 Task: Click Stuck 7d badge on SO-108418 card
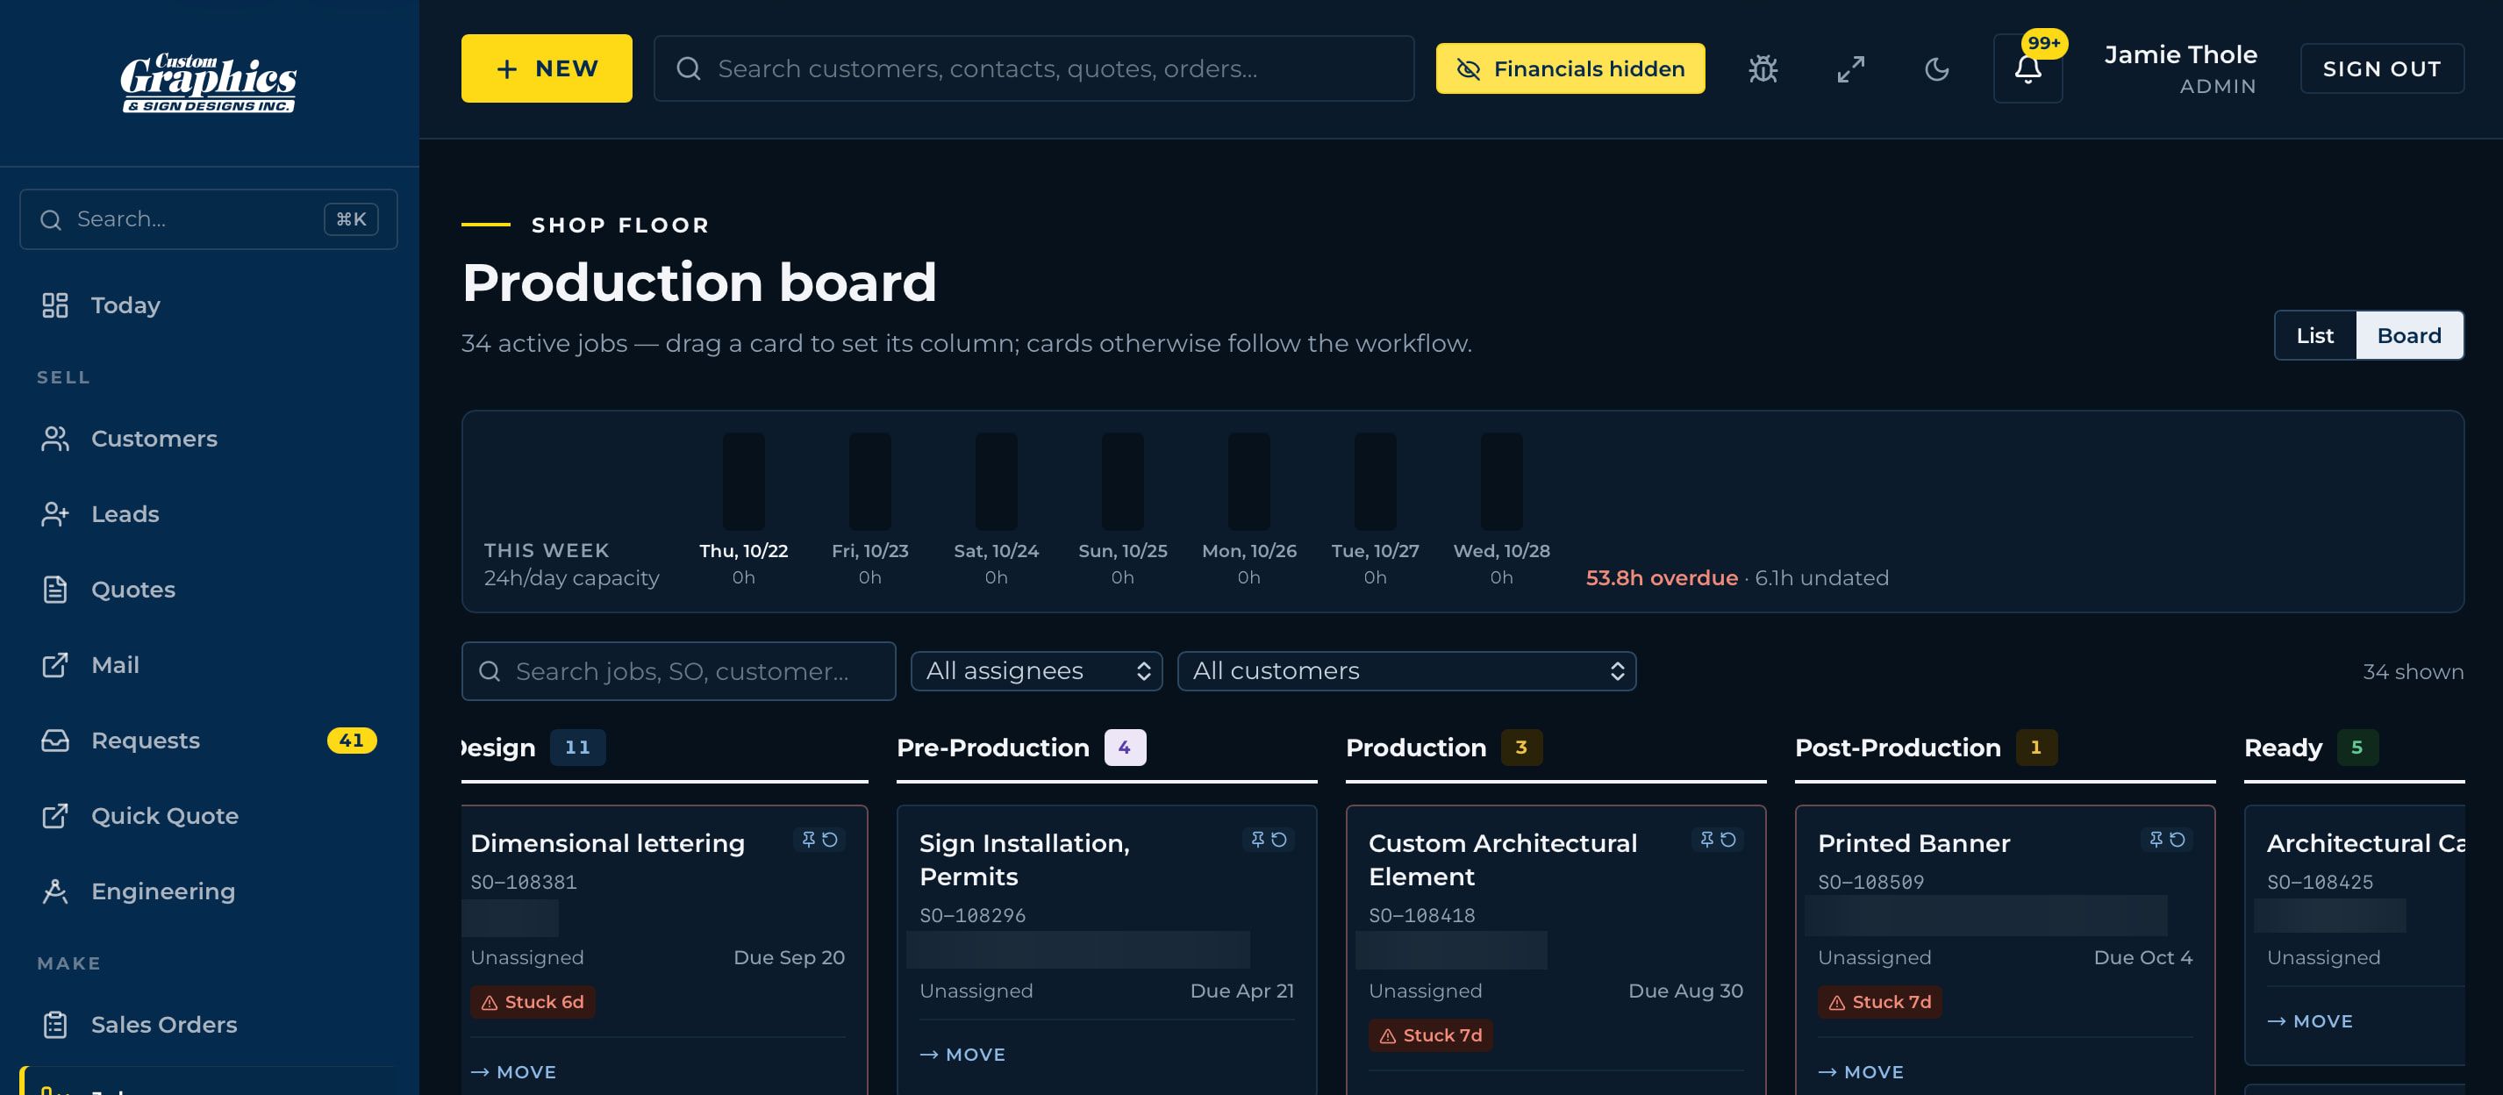click(x=1430, y=1035)
